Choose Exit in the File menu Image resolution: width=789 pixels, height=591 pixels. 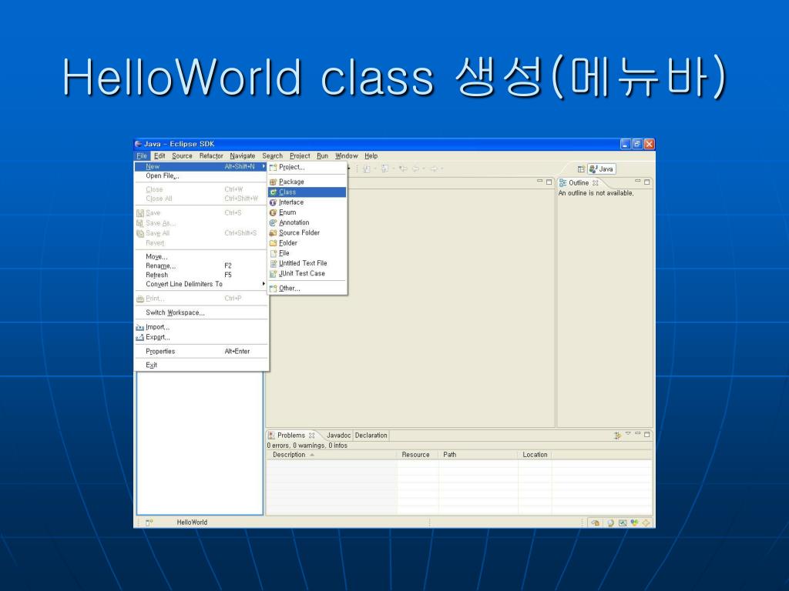[x=200, y=365]
